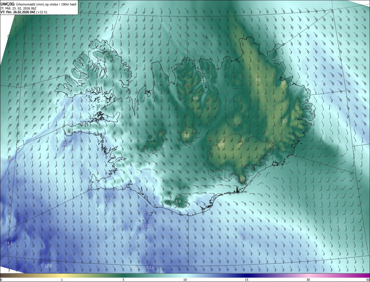Screen dimensions: 370x282
Task: Click the 4.9 value on Mýrdalsjökull glacier
Action: pos(178,202)
